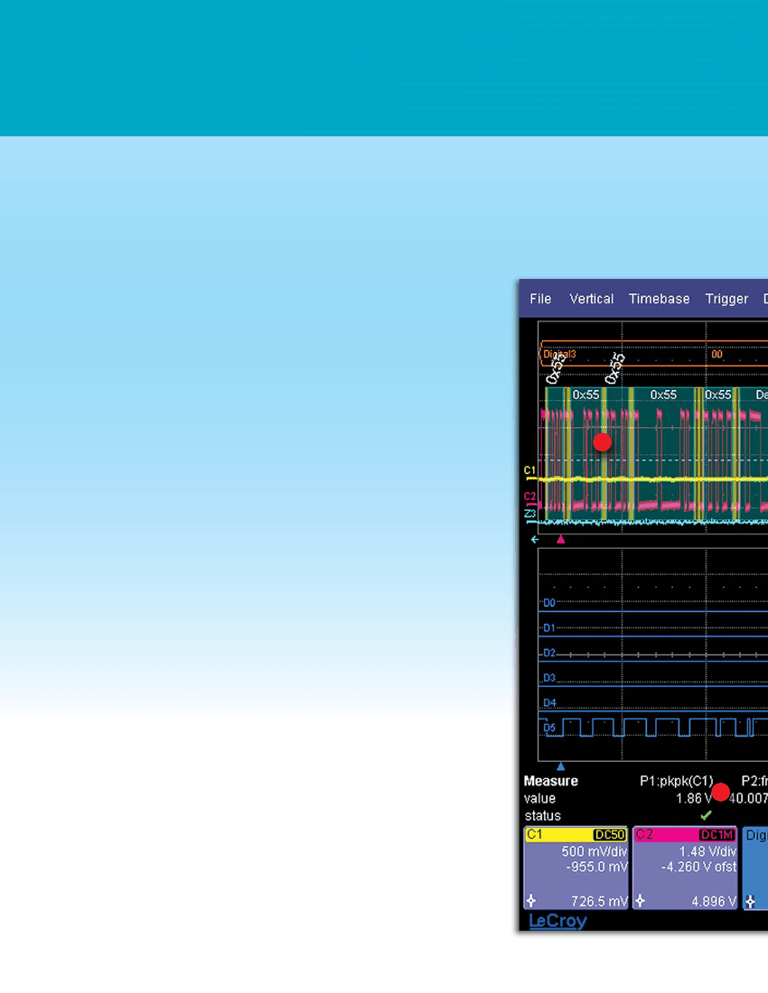Open the P1:pkpk(C1) measurement column
768x993 pixels.
coord(676,781)
